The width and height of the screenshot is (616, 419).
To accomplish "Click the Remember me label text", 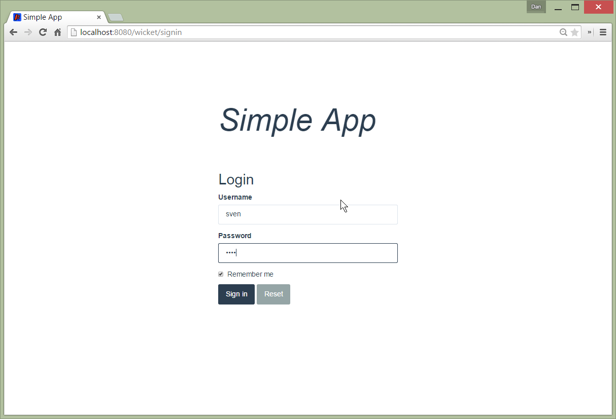I will click(x=250, y=274).
